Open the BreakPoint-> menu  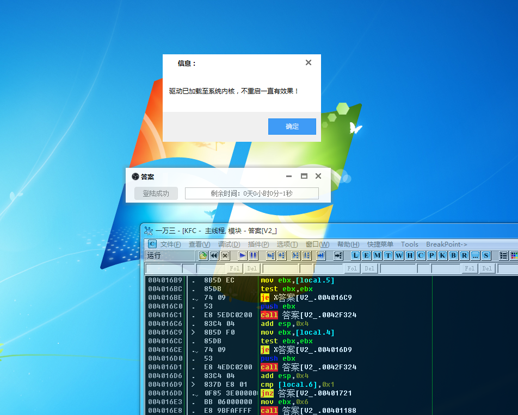point(447,244)
